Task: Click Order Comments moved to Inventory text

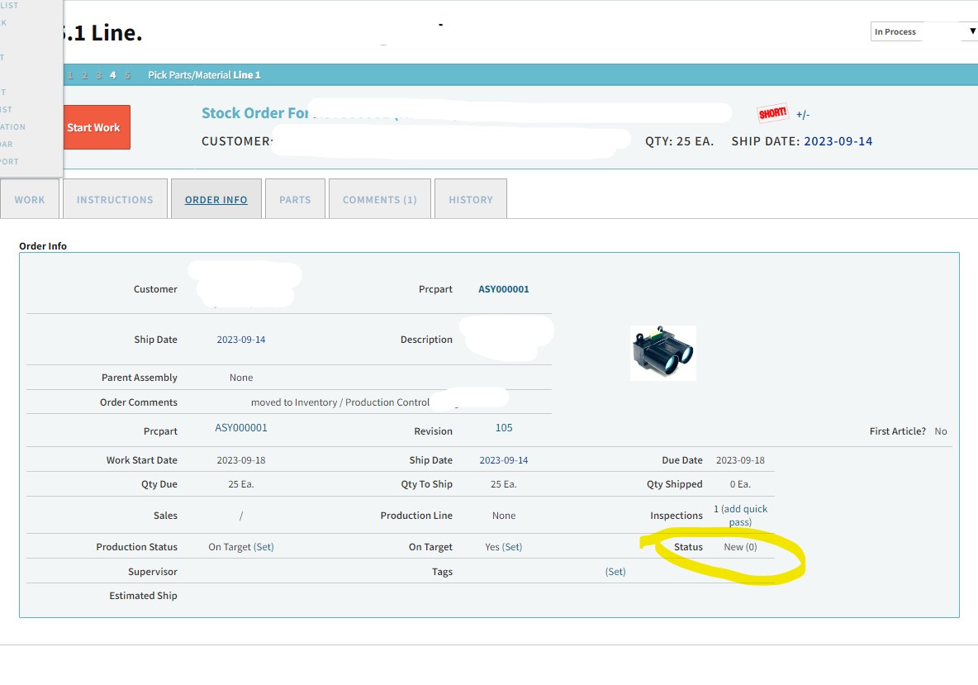Action: click(340, 402)
